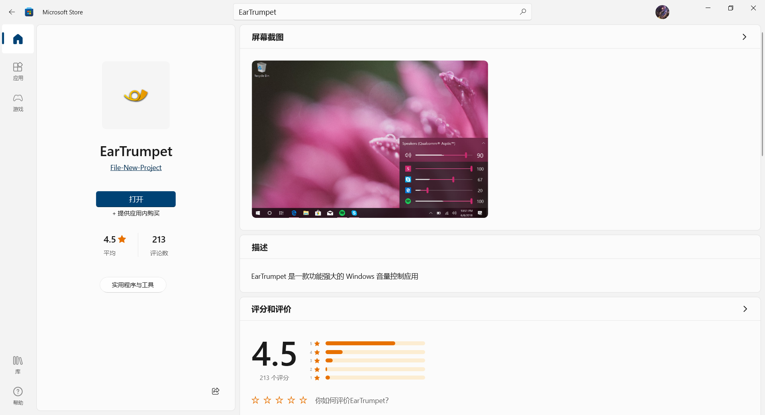Click the large 4.5 rating score
The height and width of the screenshot is (415, 765).
click(x=274, y=354)
